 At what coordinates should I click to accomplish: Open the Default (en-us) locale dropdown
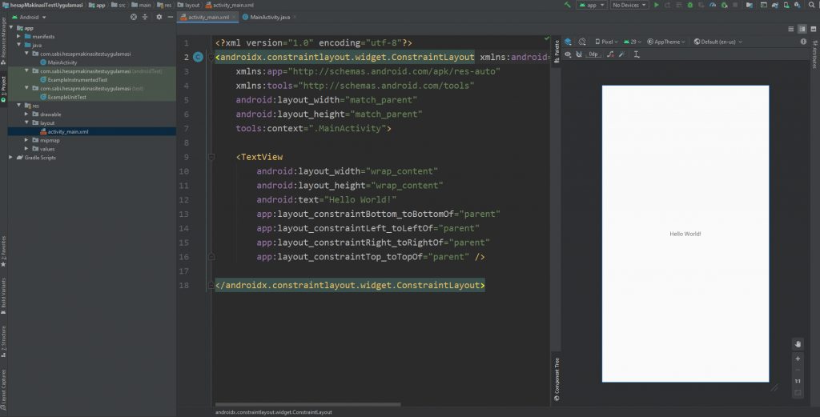(x=718, y=42)
